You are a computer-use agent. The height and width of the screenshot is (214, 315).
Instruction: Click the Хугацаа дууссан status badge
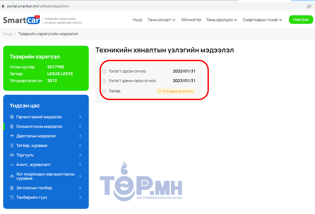pyautogui.click(x=175, y=91)
